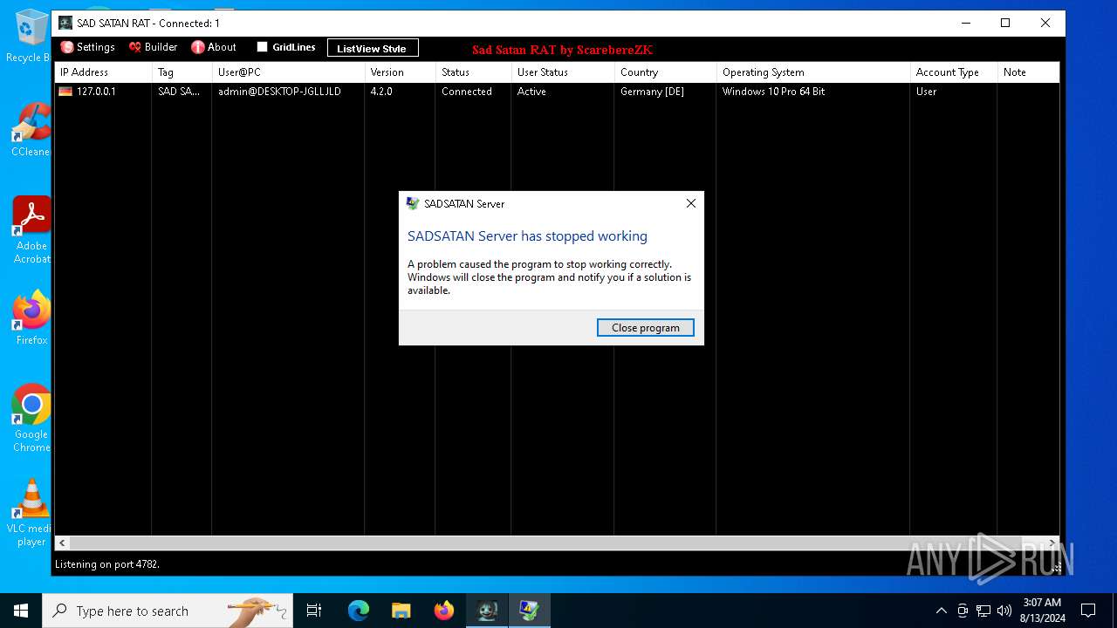Click the About info icon
1117x628 pixels.
tap(198, 47)
